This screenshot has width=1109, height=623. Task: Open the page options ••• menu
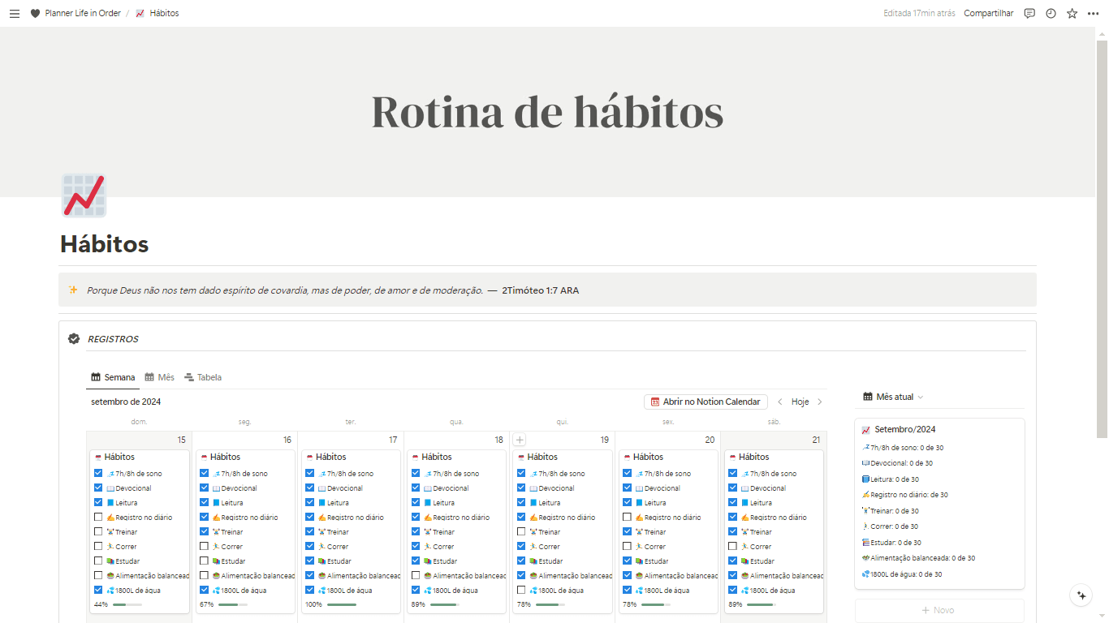coord(1093,13)
